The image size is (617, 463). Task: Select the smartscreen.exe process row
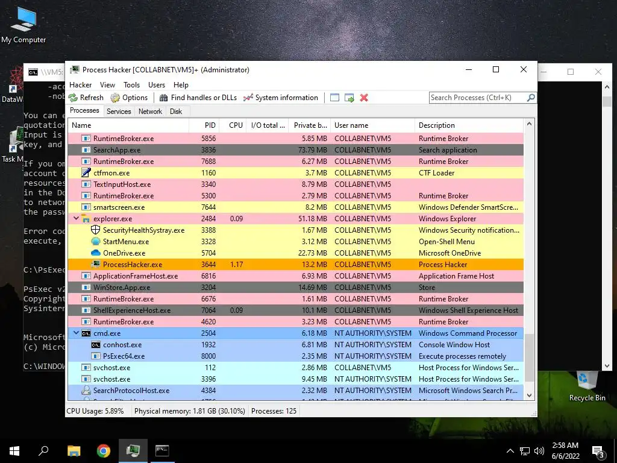296,207
